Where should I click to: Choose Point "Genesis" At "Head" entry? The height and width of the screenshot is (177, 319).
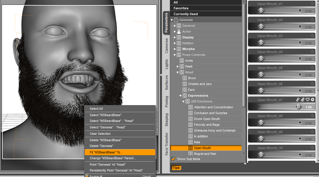tap(120, 164)
